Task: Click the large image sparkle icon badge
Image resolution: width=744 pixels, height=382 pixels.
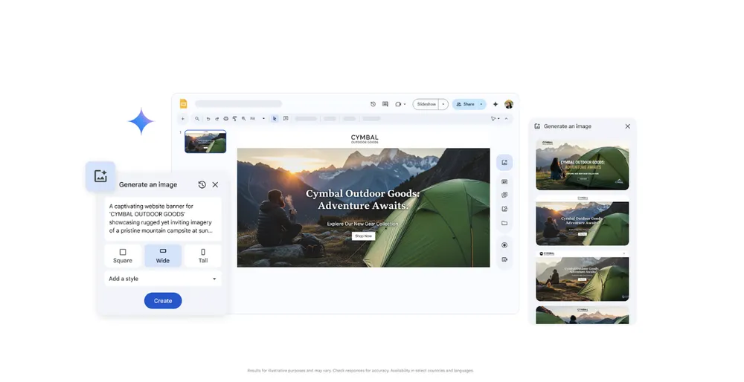Action: click(100, 176)
